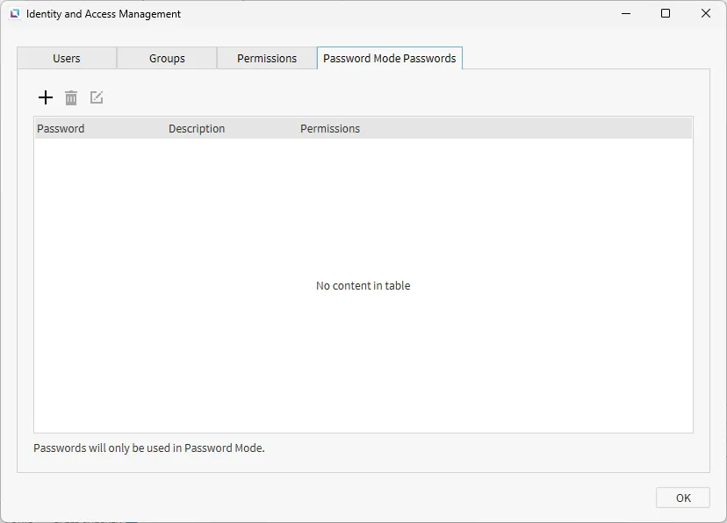
Task: Click the pencil edit password icon
Action: coord(97,97)
